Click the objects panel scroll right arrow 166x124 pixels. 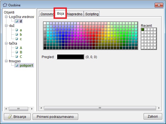pos(32,109)
